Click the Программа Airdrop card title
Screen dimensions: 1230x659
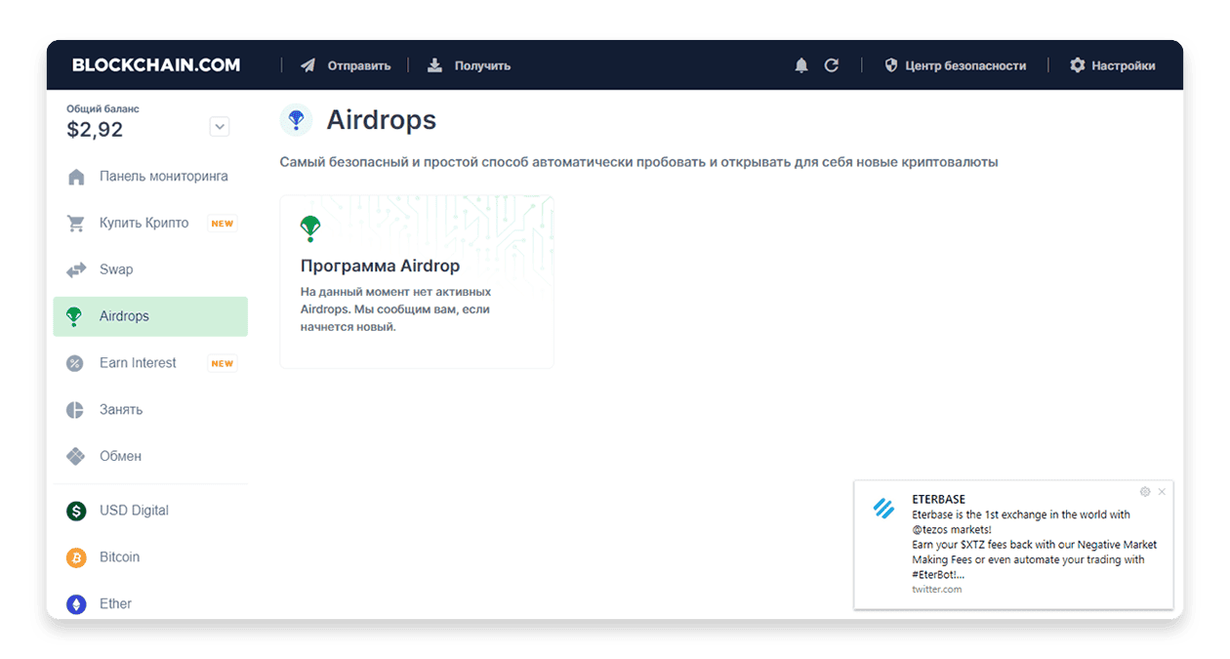tap(380, 266)
